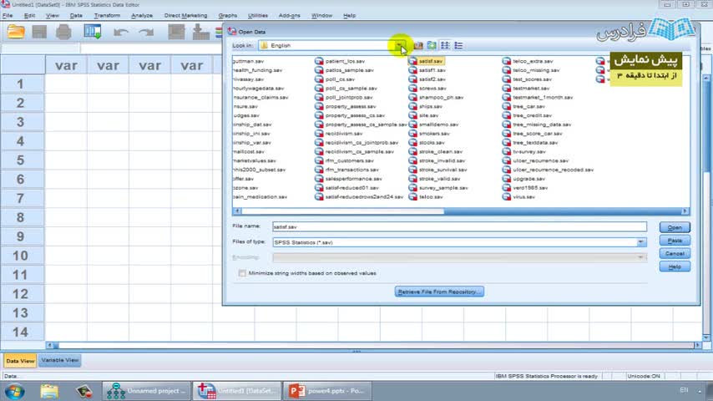Viewport: 713px width, 401px height.
Task: Toggle Minimize string widths checkbox
Action: [x=242, y=273]
